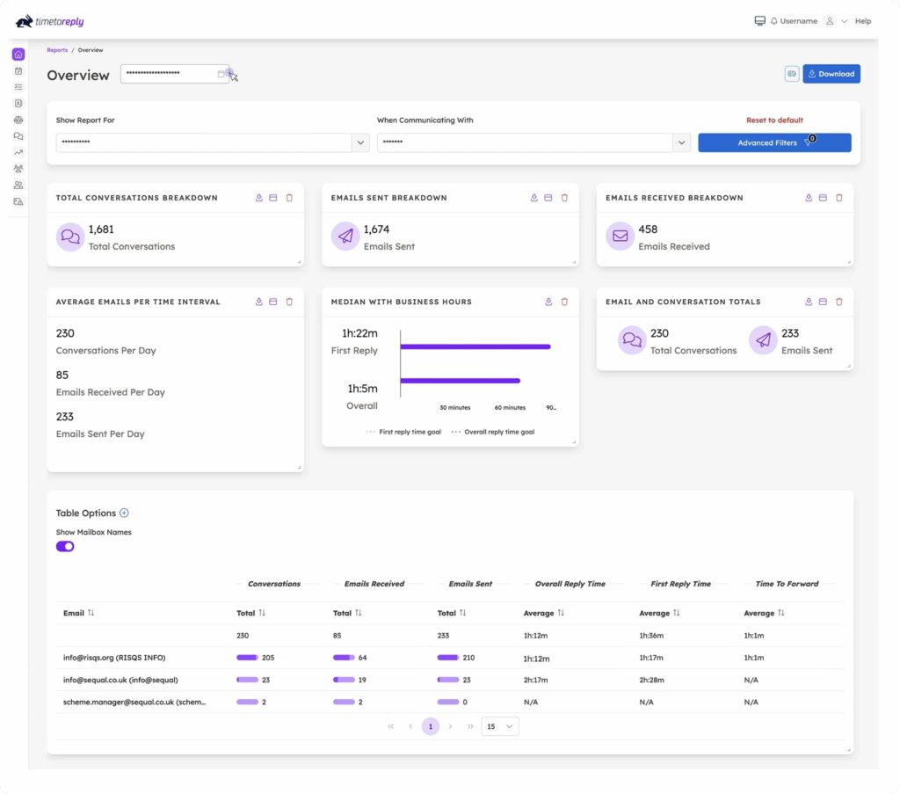
Task: Select page 1 in the table pagination
Action: [x=431, y=726]
